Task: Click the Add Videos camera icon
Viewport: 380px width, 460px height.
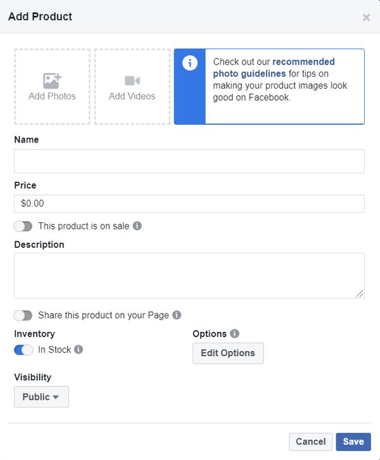Action: click(132, 80)
